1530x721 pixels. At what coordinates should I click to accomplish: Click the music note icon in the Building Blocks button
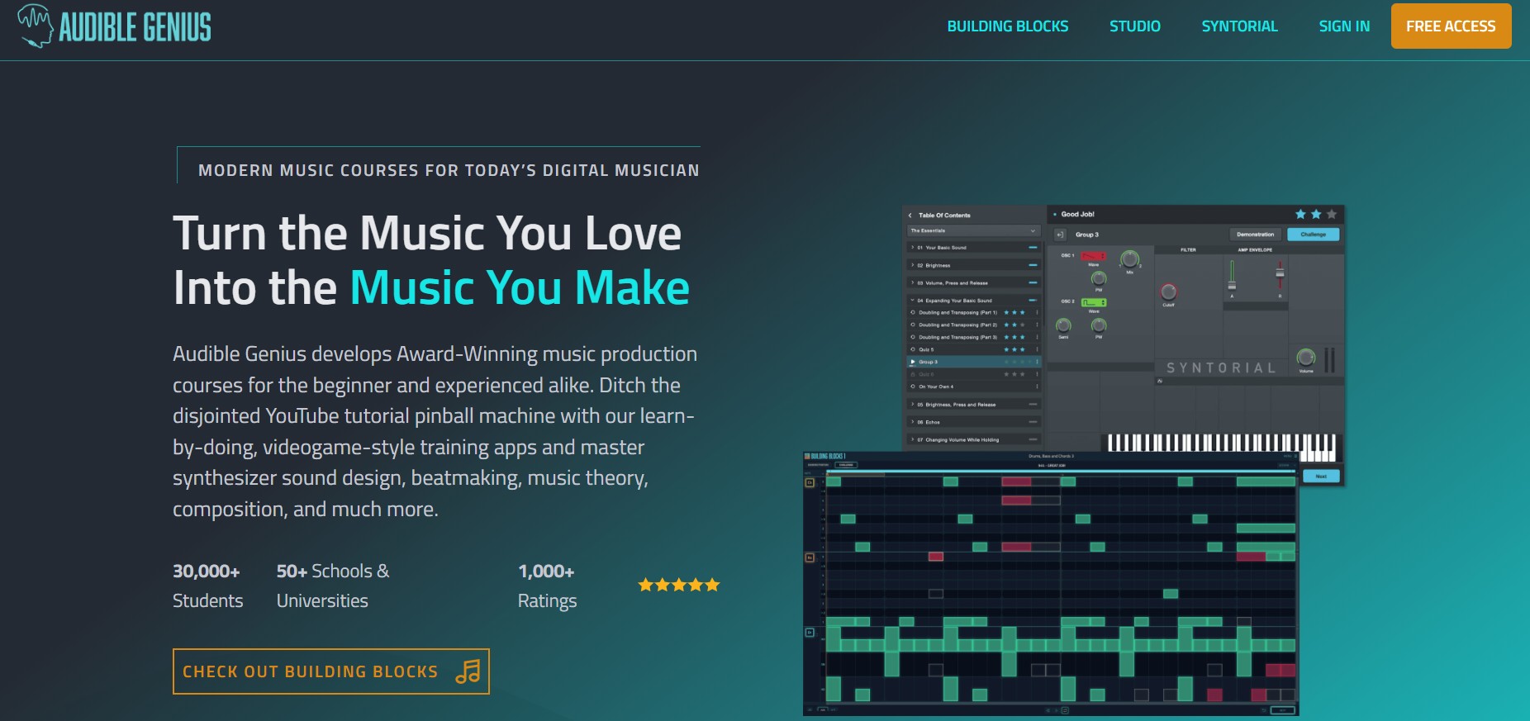(x=468, y=671)
